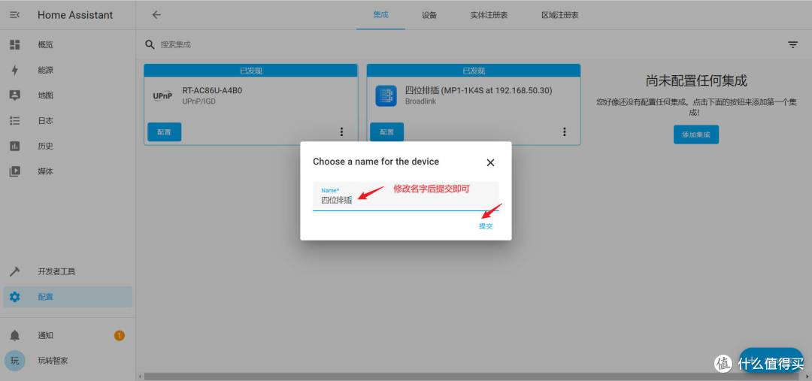Open the 历史 history chart icon
Screen dimensions: 812x381
(14, 146)
